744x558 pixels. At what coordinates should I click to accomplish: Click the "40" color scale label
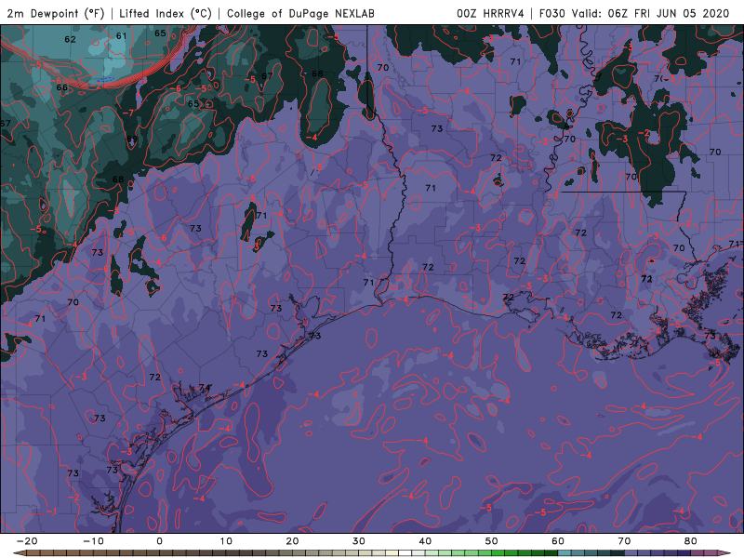425,541
